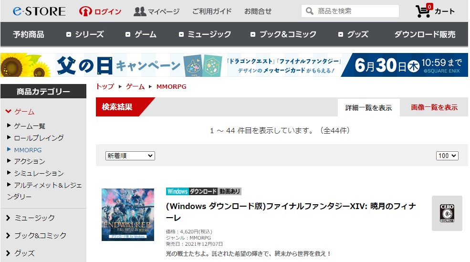470x262 pixels.
Task: Click the ダウンロード badge on product
Action: pyautogui.click(x=203, y=191)
